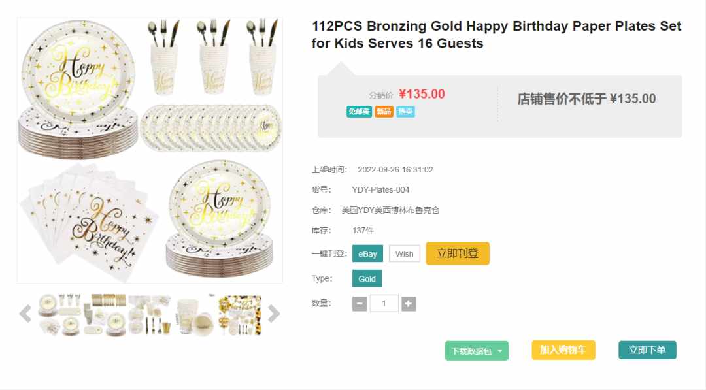Screen dimensions: 706x390
Task: Select Wish as listing platform
Action: click(405, 253)
